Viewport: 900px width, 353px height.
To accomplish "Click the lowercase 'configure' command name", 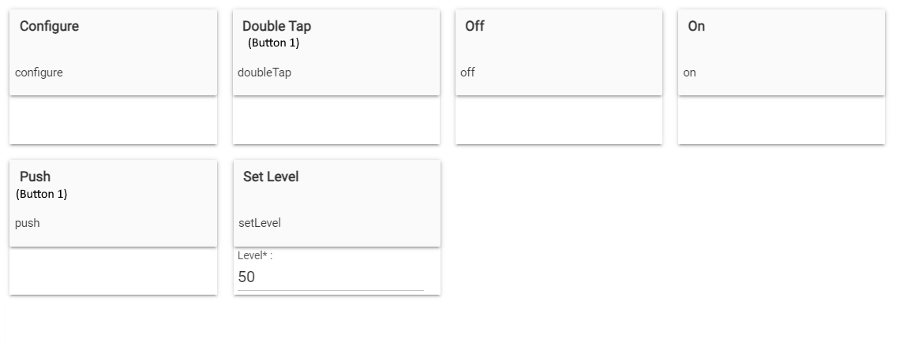I will tap(39, 72).
